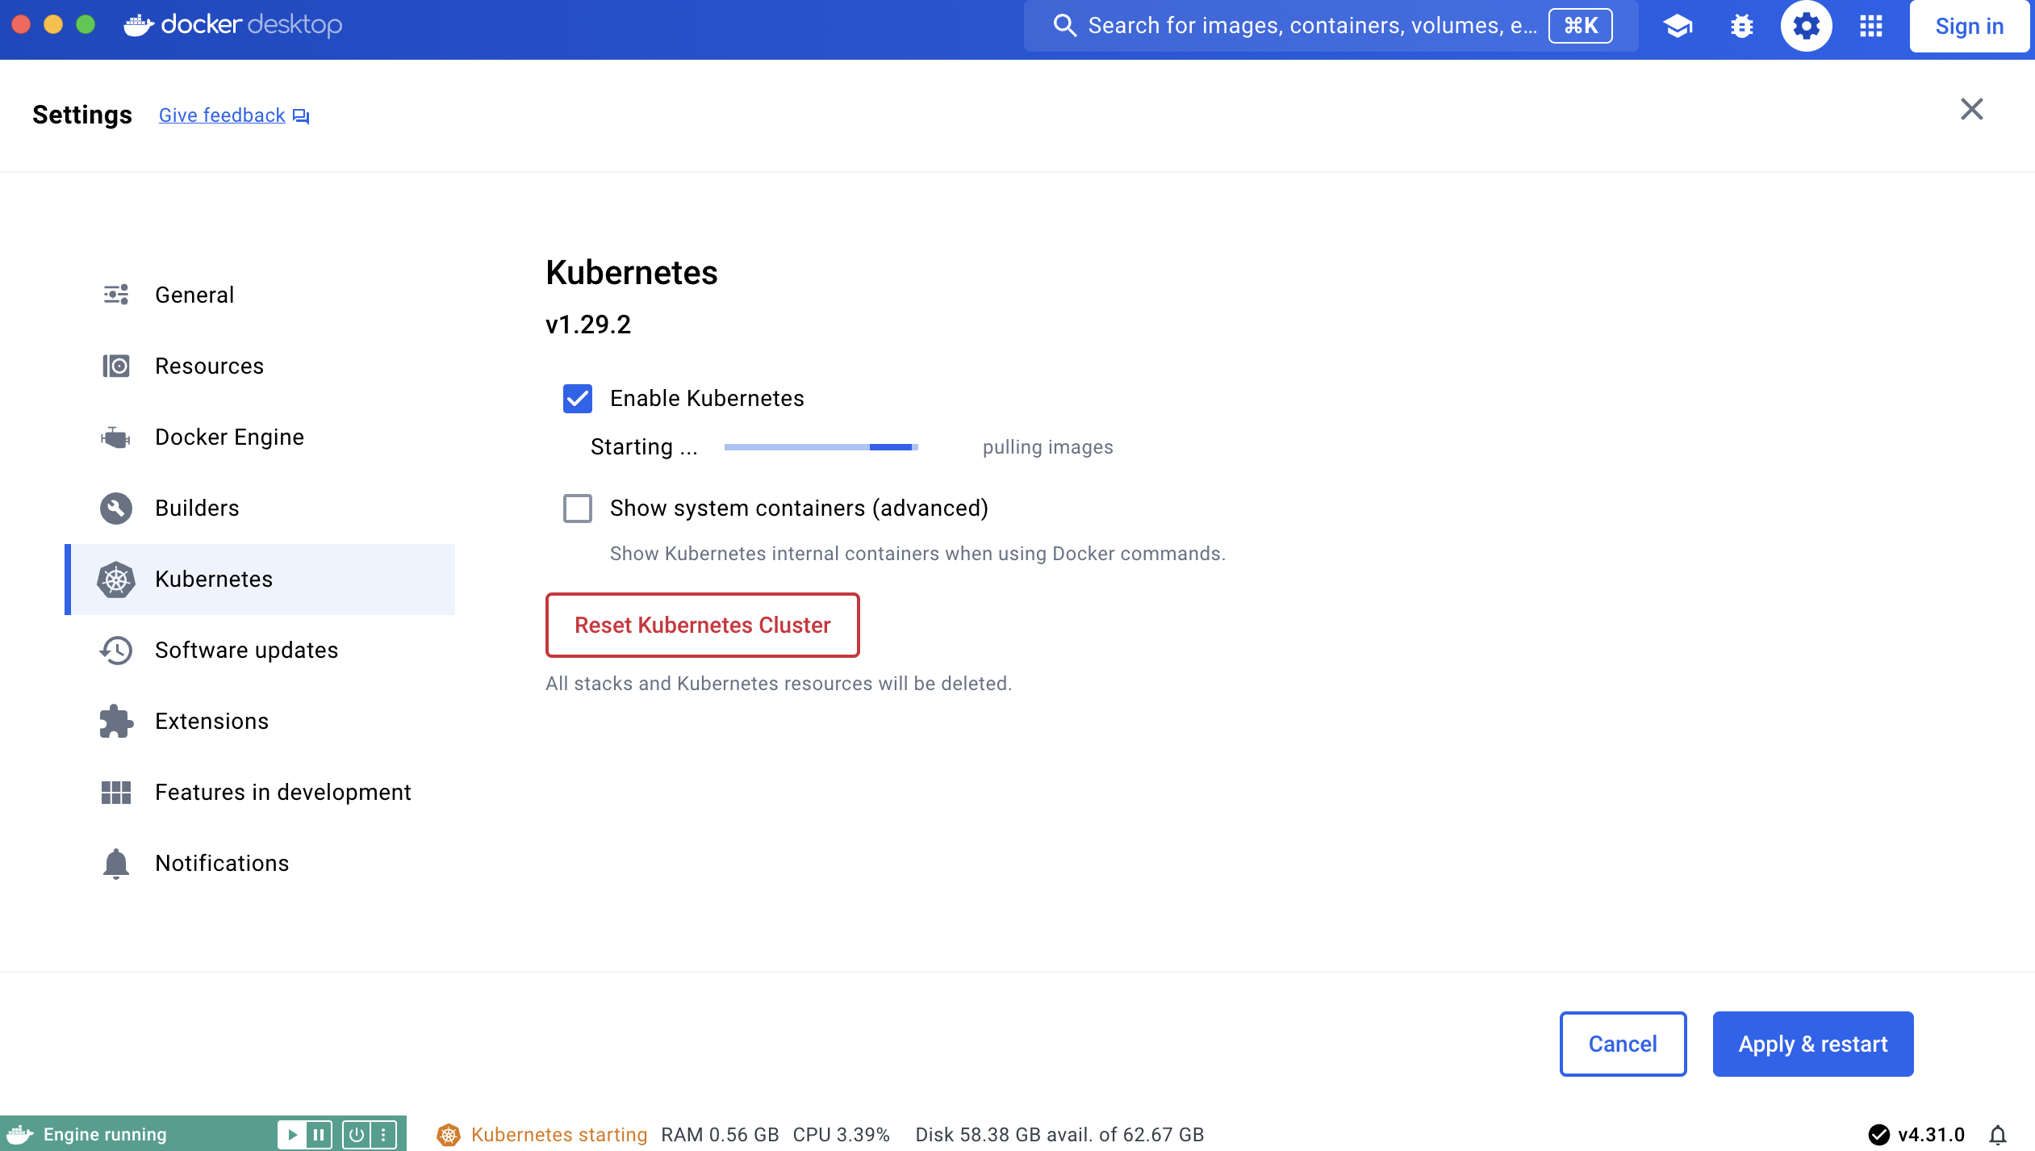Click the status bar whale engine icon
The image size is (2035, 1151).
coord(19,1134)
